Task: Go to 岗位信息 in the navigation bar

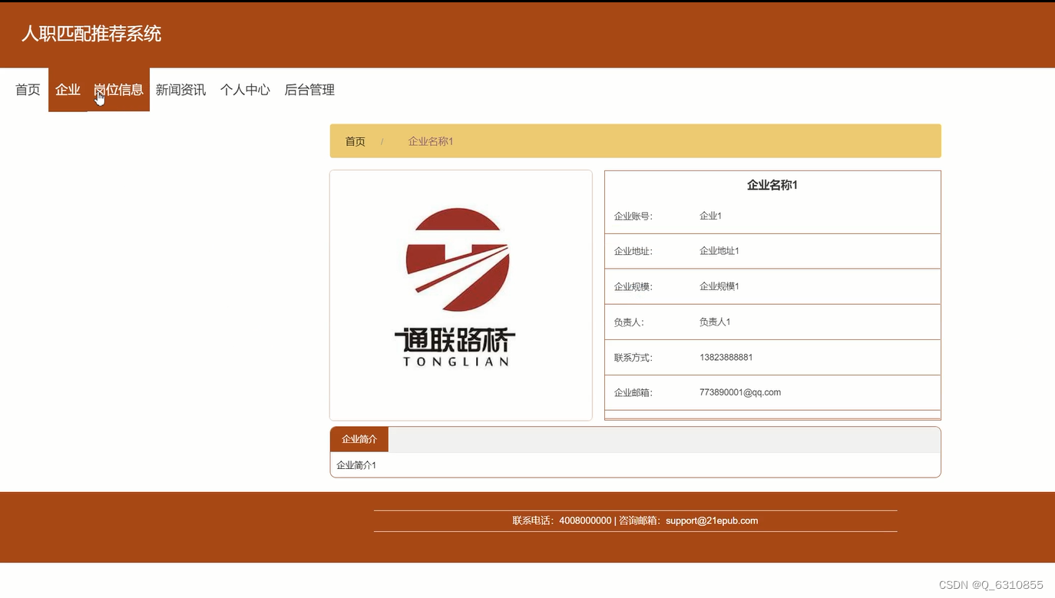Action: click(x=118, y=90)
